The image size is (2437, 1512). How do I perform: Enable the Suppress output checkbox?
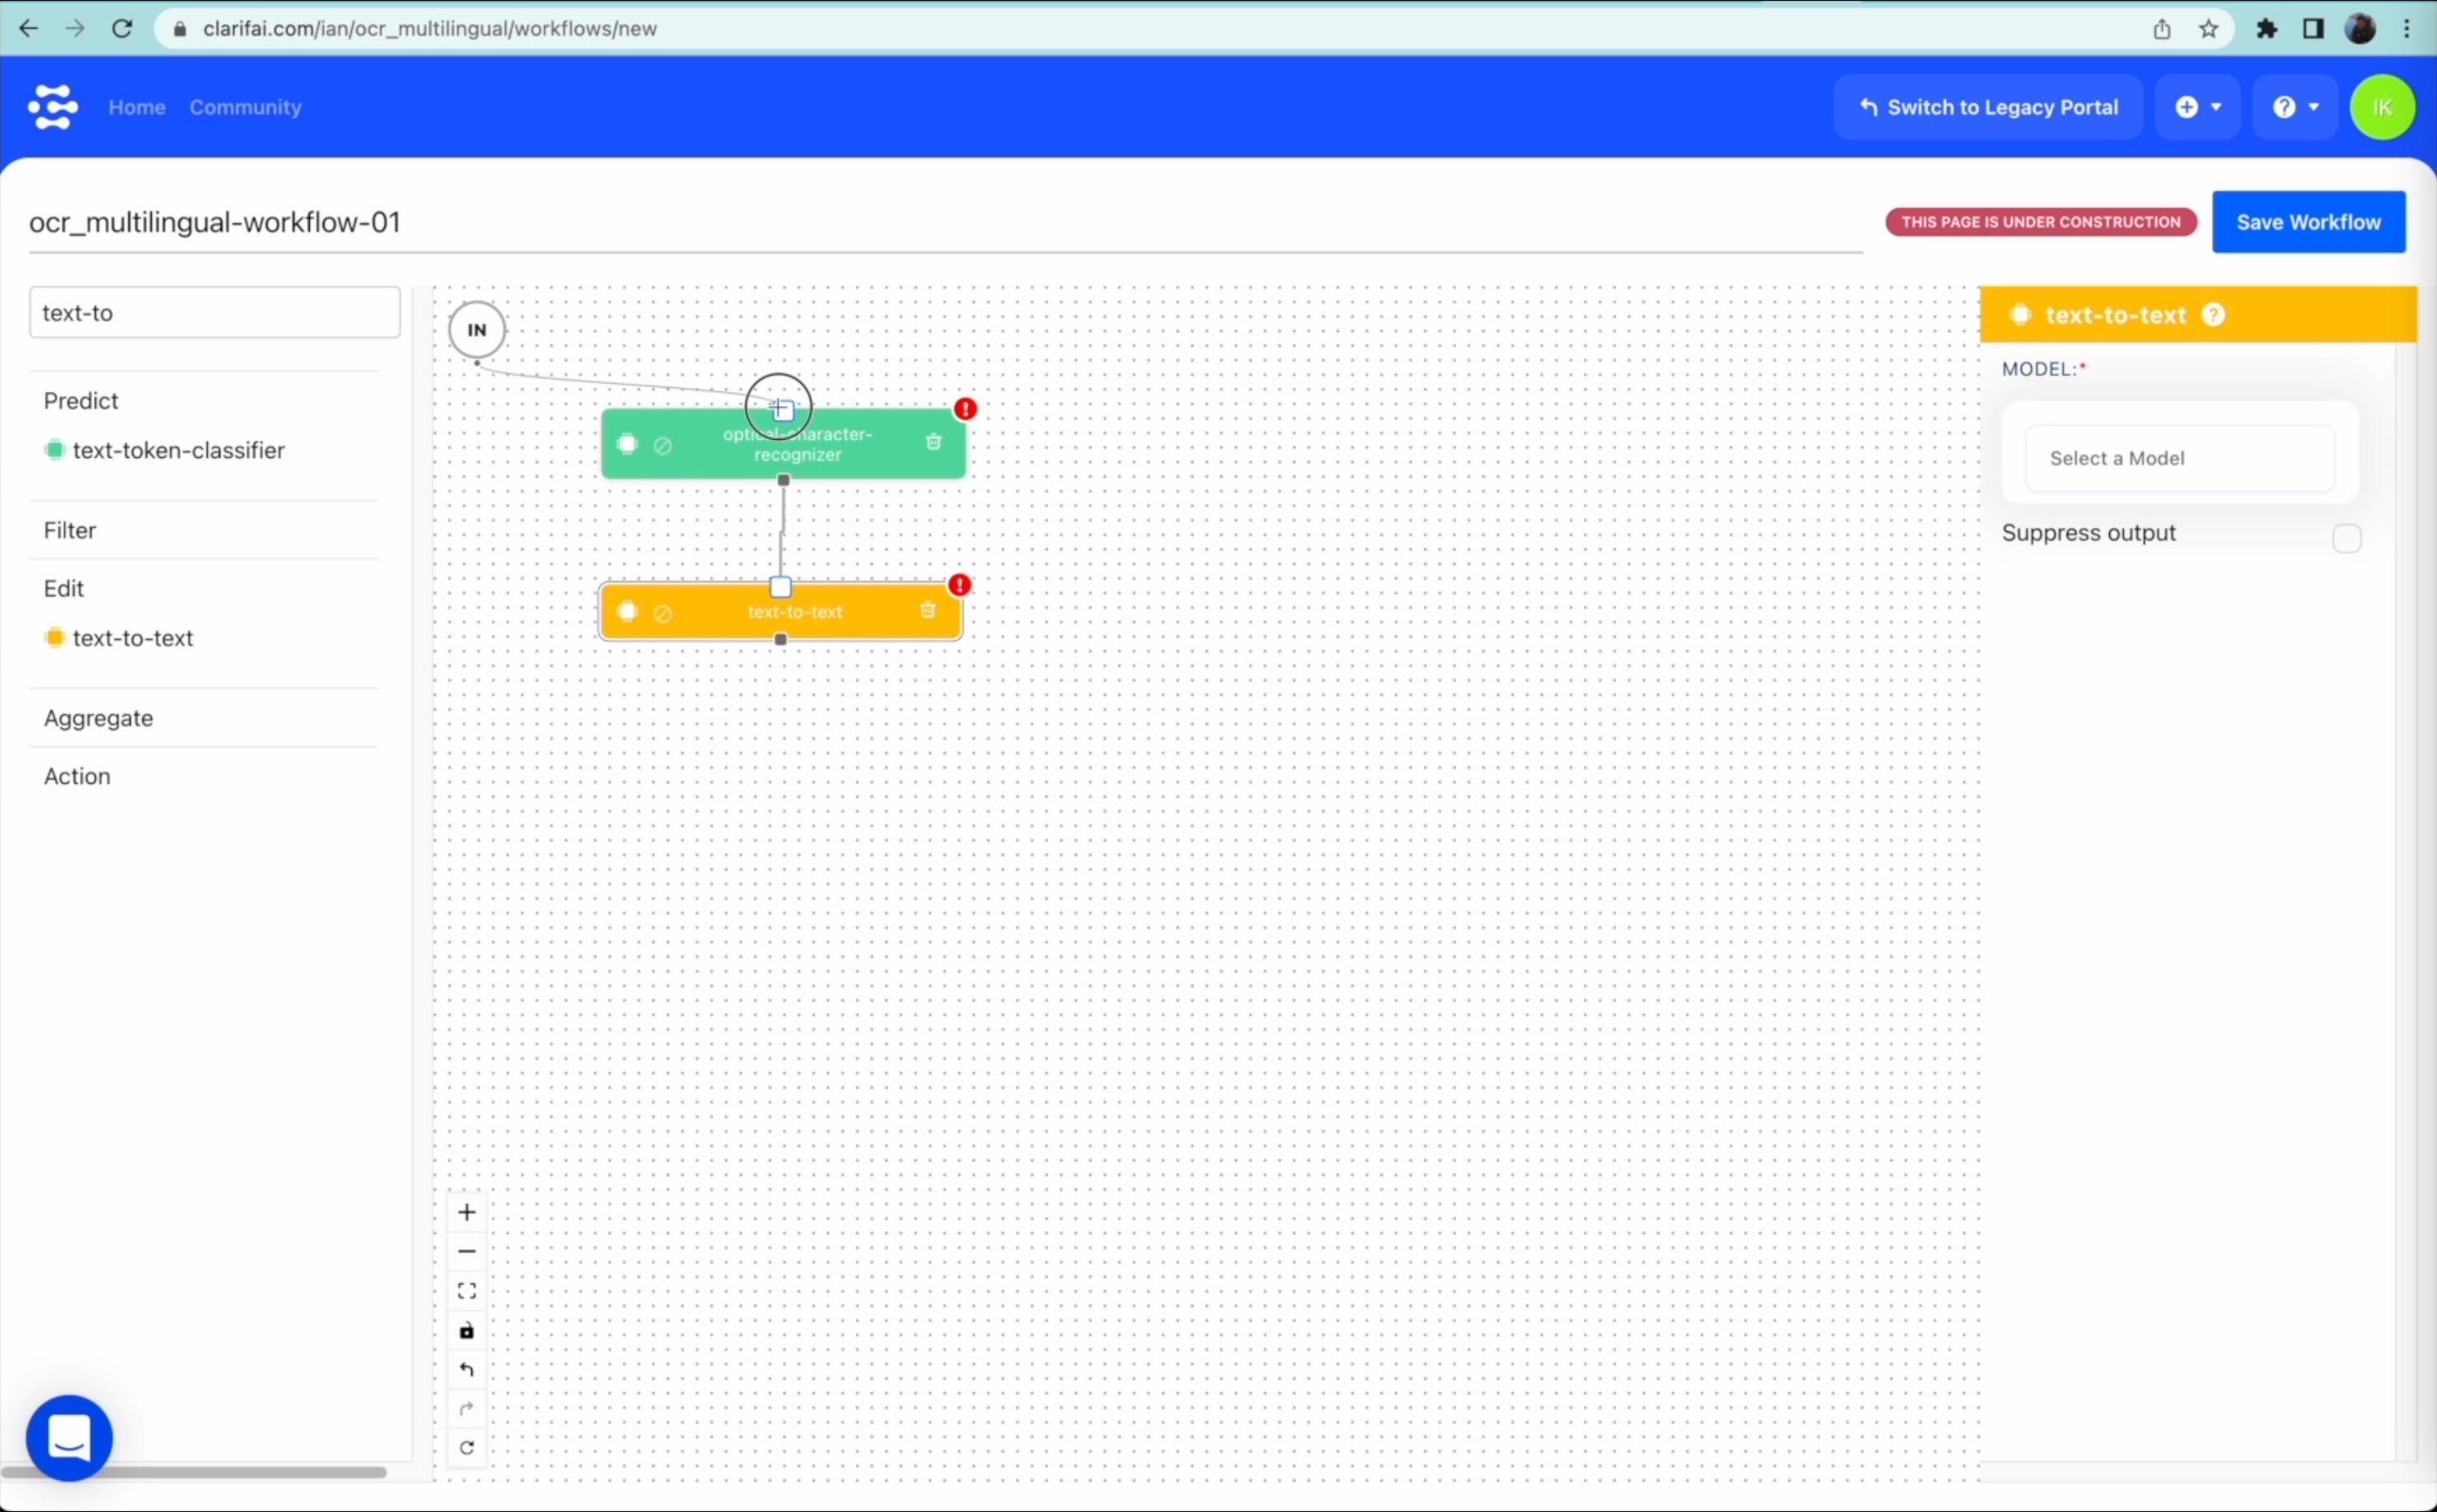point(2346,538)
